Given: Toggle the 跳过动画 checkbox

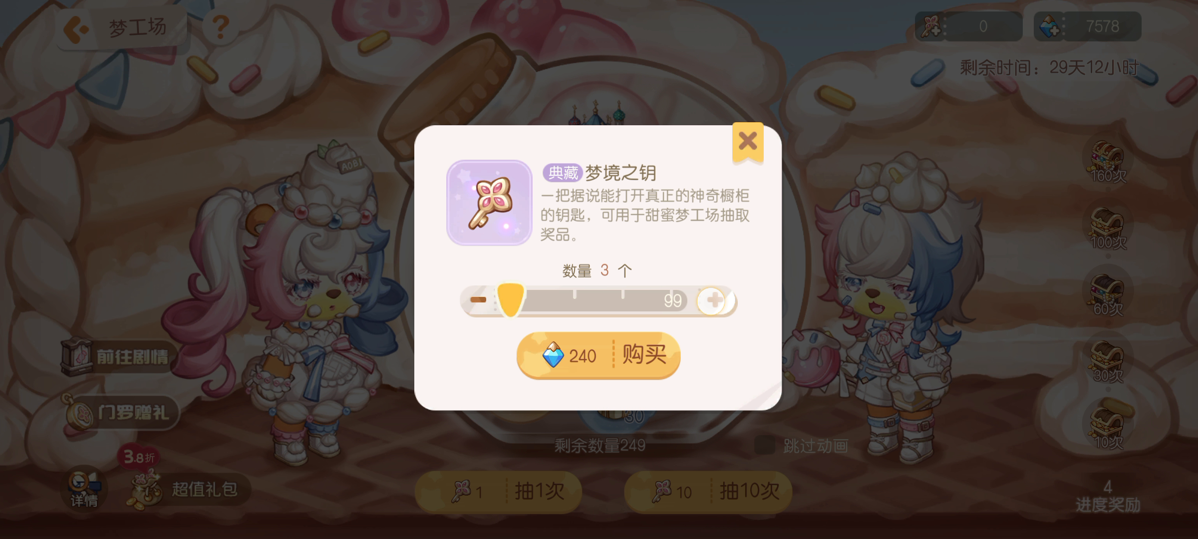Looking at the screenshot, I should [764, 445].
